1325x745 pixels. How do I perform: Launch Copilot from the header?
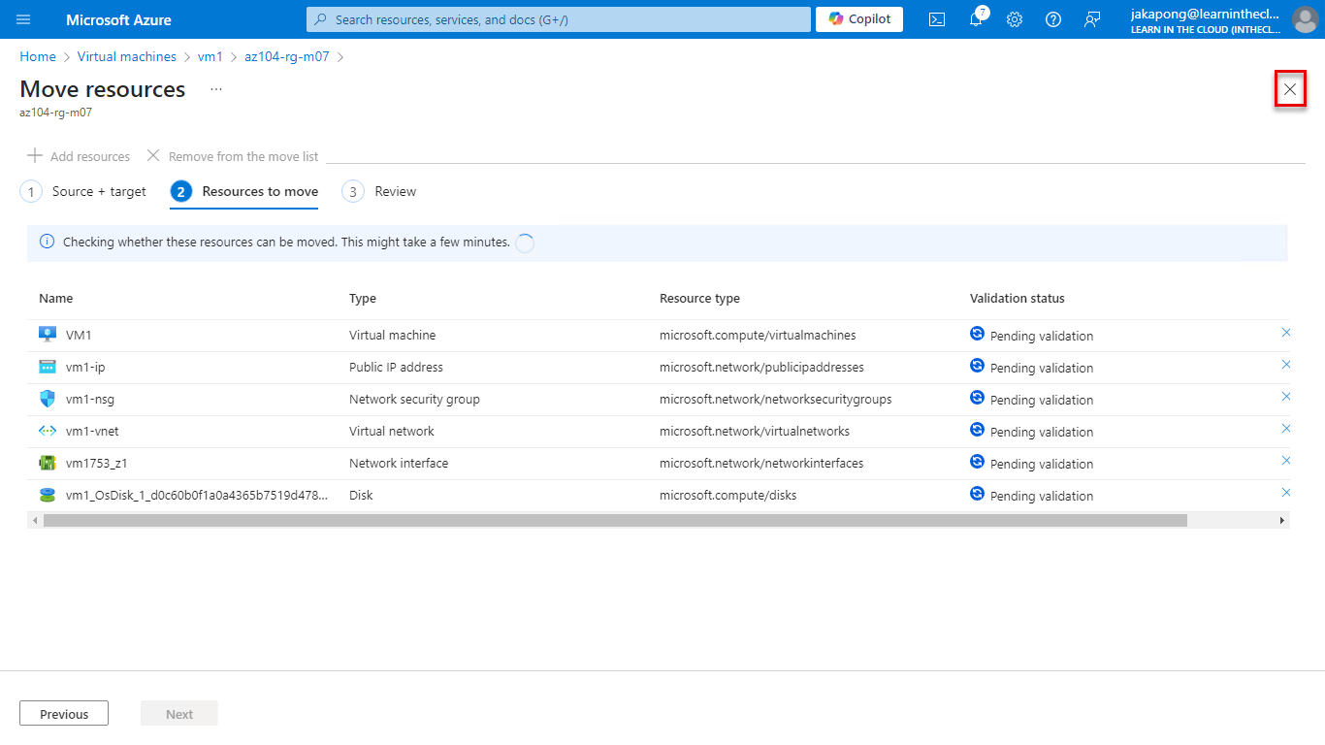(x=859, y=19)
